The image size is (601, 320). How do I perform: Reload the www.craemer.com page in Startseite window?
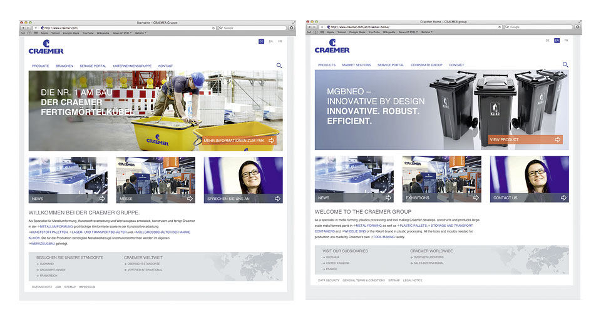213,28
